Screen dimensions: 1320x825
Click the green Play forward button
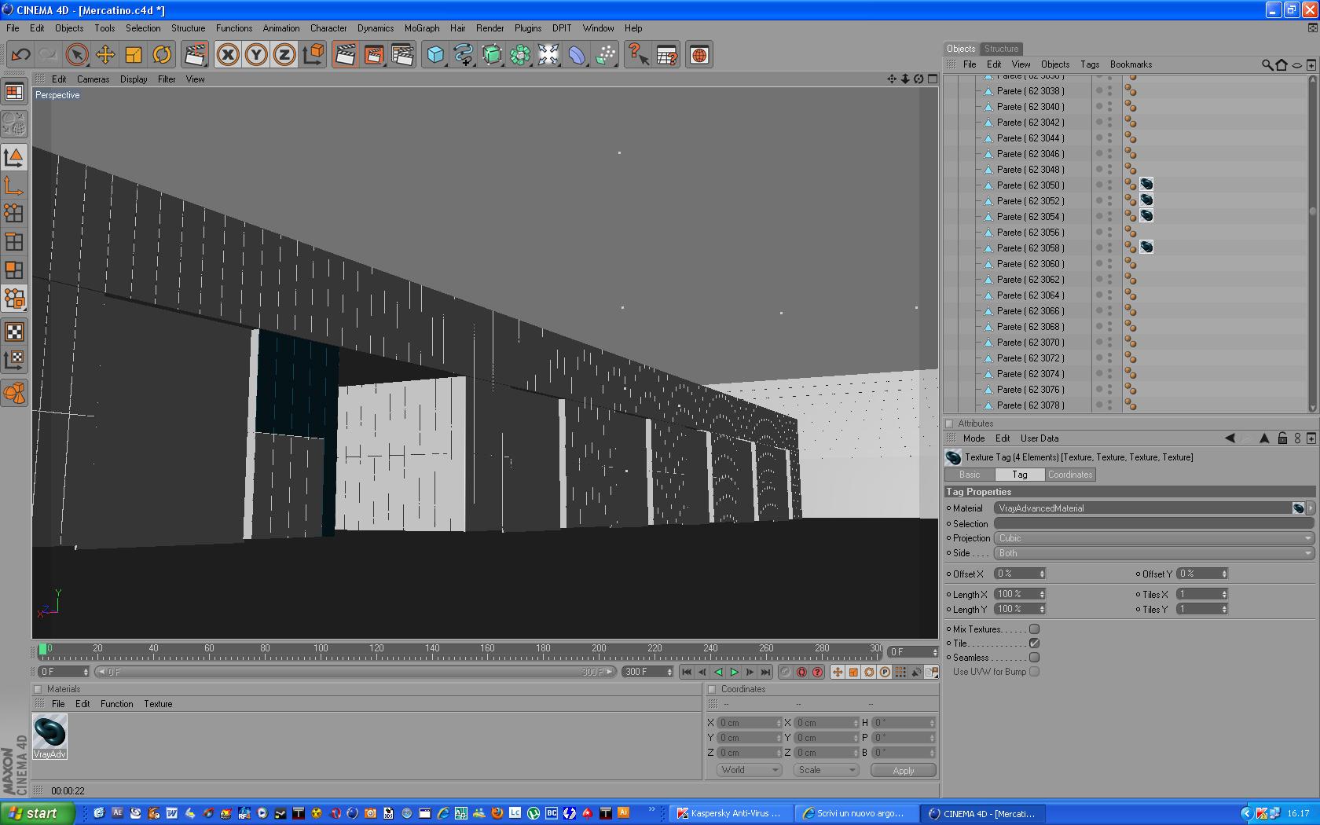pyautogui.click(x=734, y=672)
